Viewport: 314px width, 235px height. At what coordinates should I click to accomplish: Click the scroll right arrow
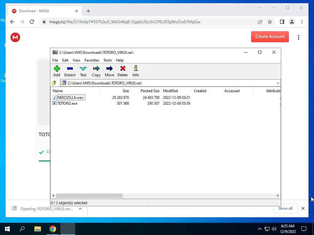pyautogui.click(x=278, y=196)
